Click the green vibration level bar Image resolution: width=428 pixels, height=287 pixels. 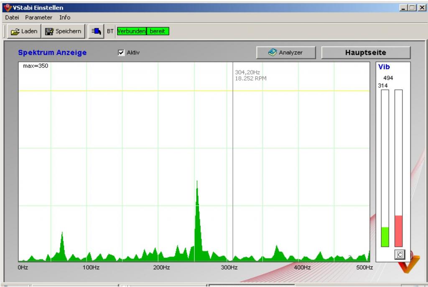[x=385, y=237]
